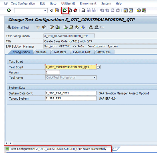This screenshot has height=153, width=157.
Task: Click the Create notepad icon
Action: [52, 27]
